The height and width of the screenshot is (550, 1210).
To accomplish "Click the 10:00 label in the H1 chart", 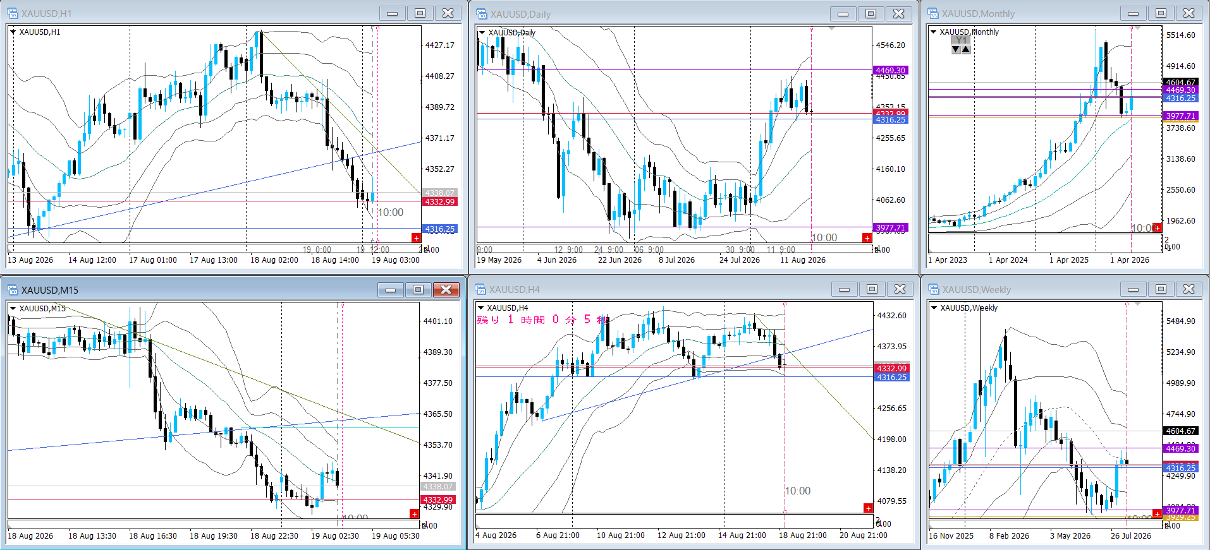I will tap(391, 213).
